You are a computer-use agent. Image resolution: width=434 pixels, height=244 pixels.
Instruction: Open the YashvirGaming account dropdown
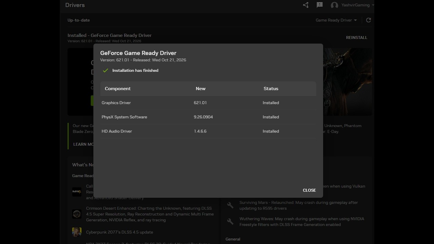358,5
